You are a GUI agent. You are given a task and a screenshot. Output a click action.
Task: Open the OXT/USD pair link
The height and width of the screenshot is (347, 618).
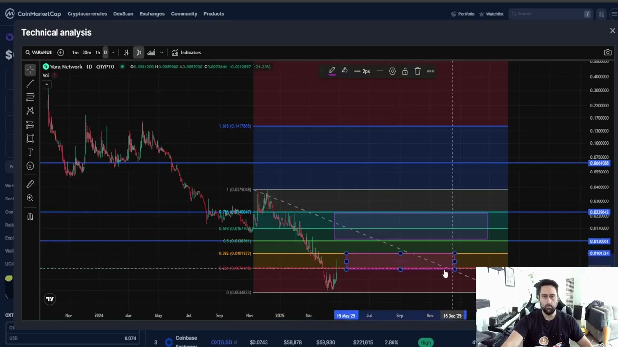click(x=224, y=342)
